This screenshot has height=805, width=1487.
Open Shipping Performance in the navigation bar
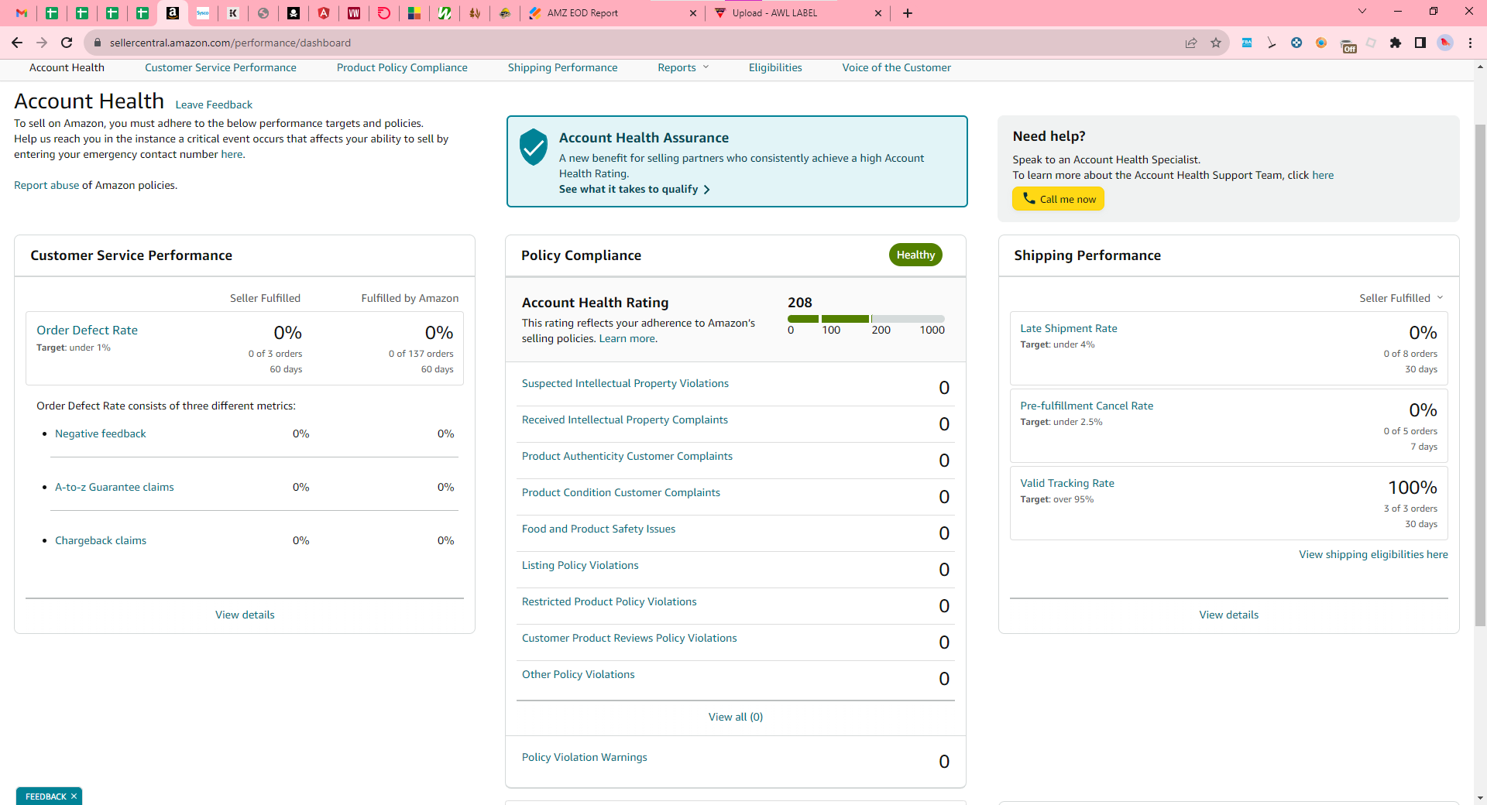coord(562,68)
